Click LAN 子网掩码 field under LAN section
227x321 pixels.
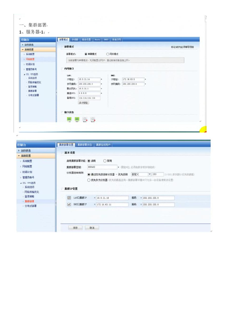(x=89, y=84)
